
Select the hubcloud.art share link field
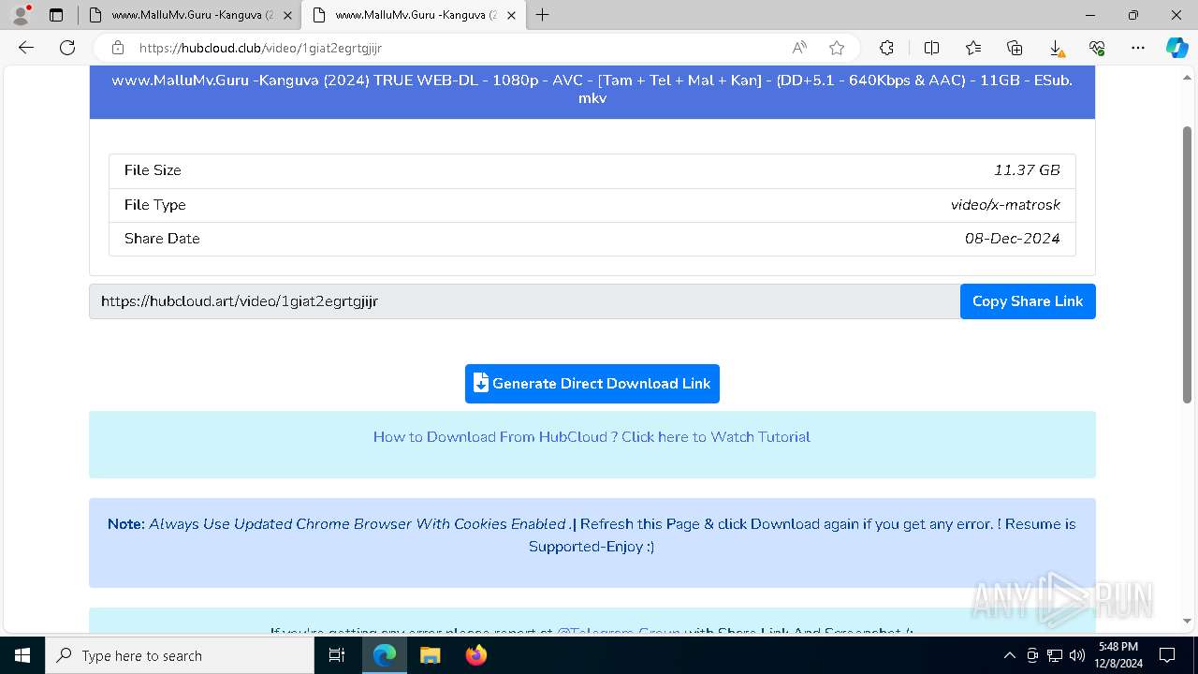(x=524, y=301)
